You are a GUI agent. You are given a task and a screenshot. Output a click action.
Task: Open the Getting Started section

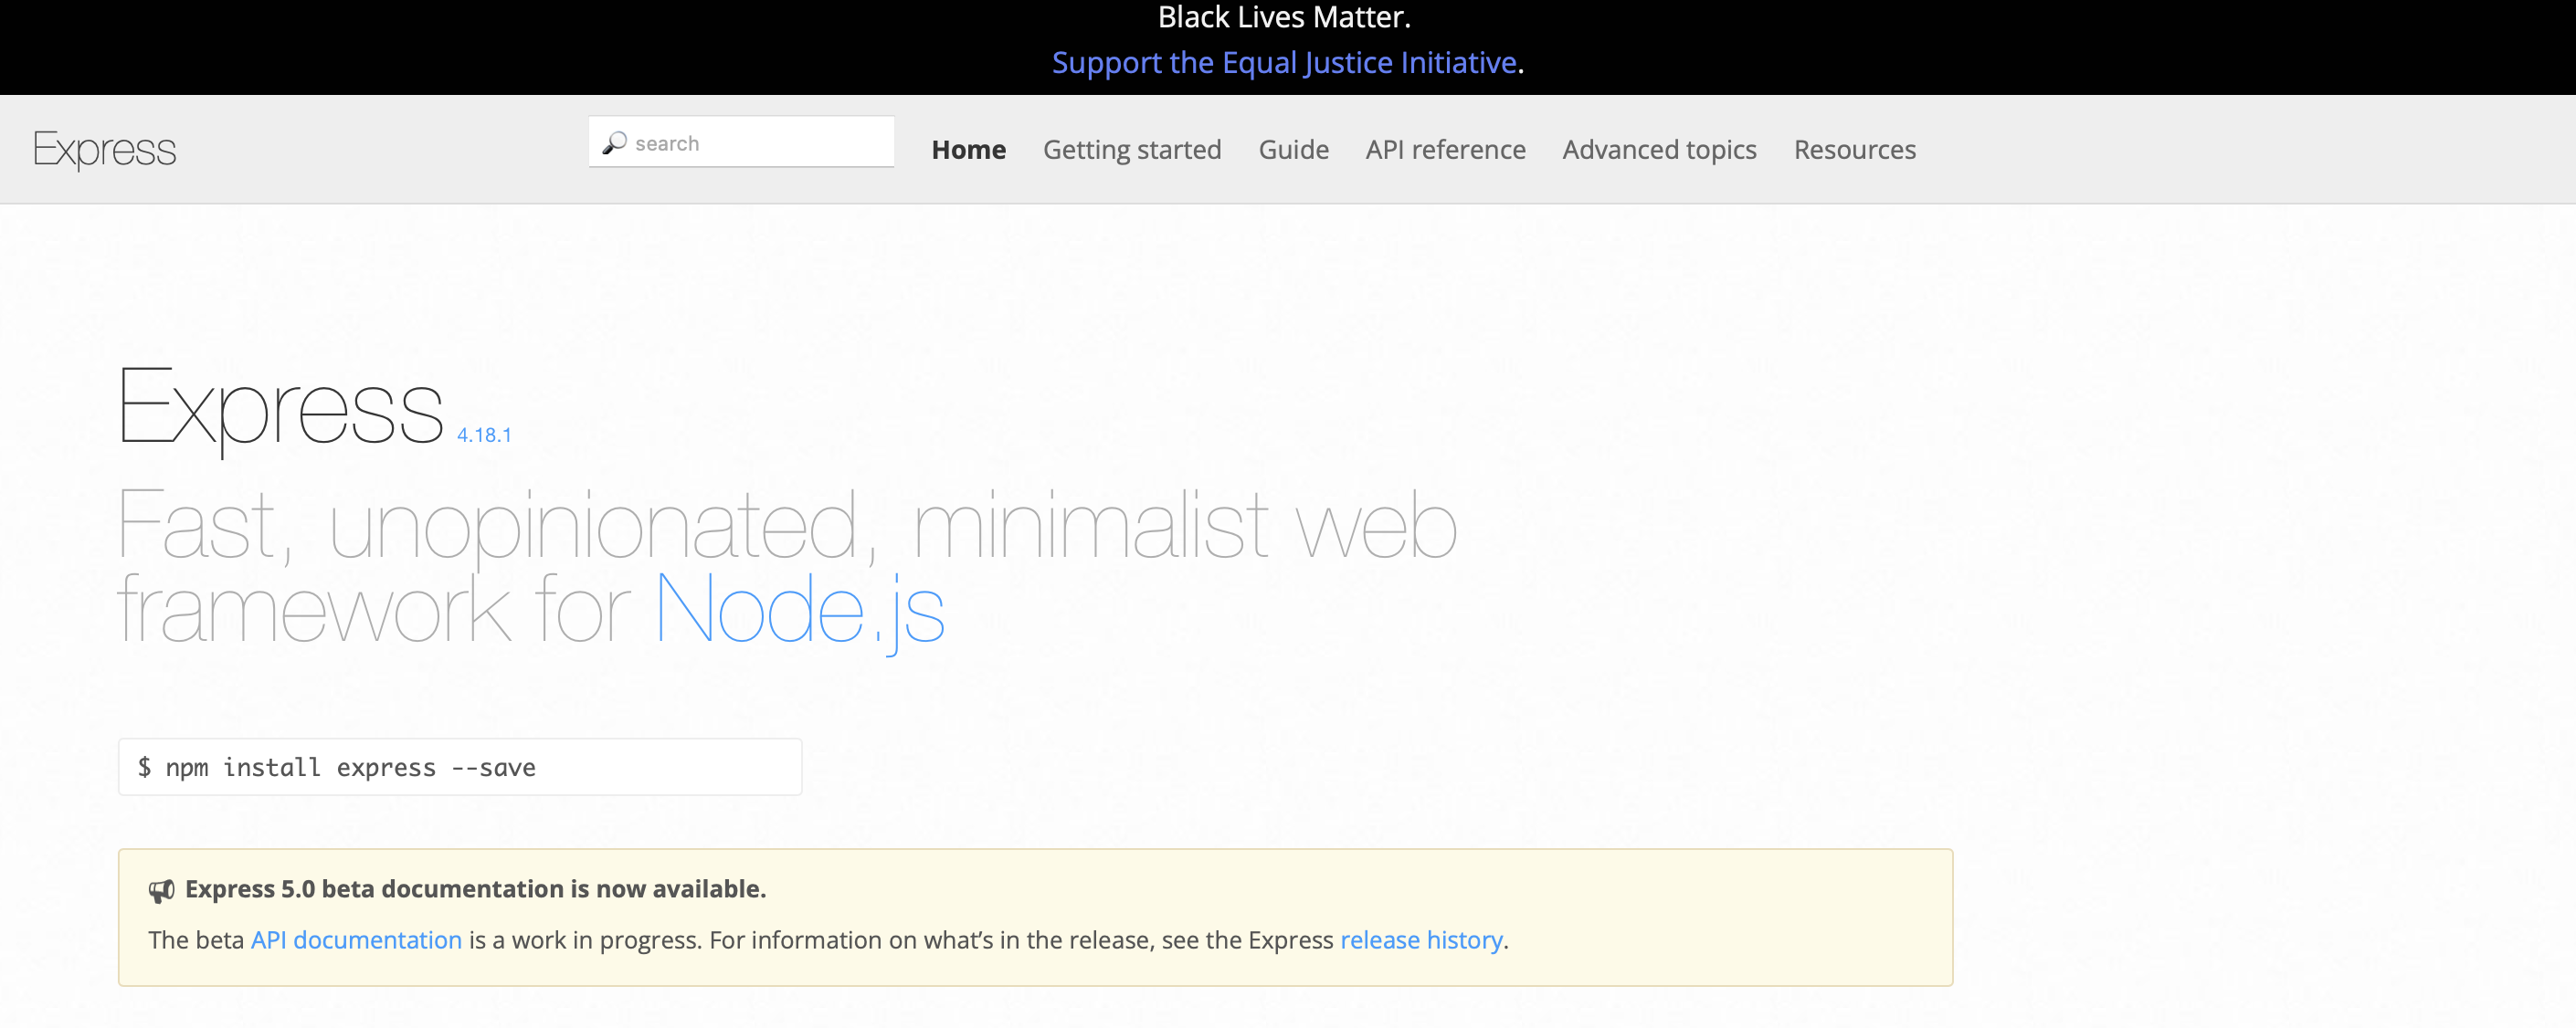pyautogui.click(x=1132, y=148)
